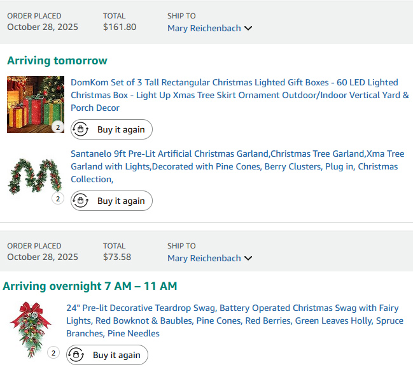
Task: Click the buy-again cart icon for DomKom gift boxes
Action: click(81, 129)
